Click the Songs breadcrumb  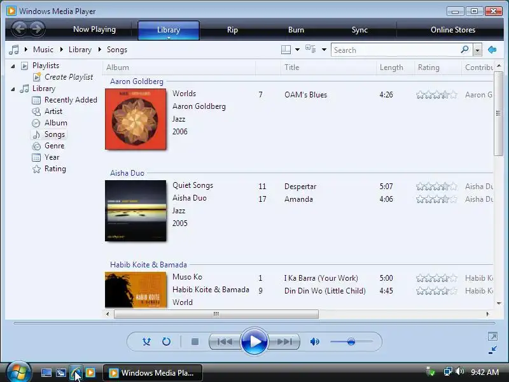117,50
